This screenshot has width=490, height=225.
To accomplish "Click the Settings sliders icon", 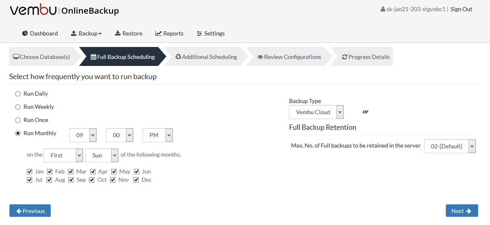I will point(199,33).
